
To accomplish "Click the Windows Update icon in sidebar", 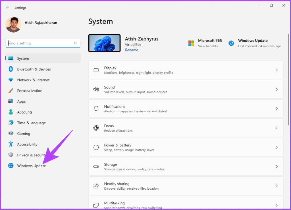I will pyautogui.click(x=11, y=166).
